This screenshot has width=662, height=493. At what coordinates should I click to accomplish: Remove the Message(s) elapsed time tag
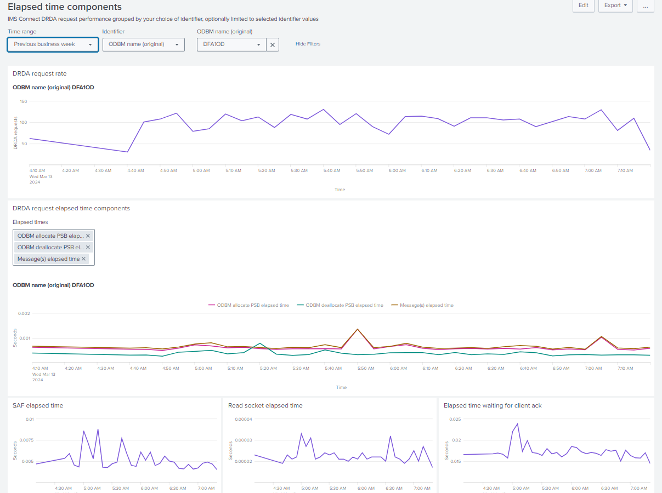[x=83, y=259]
